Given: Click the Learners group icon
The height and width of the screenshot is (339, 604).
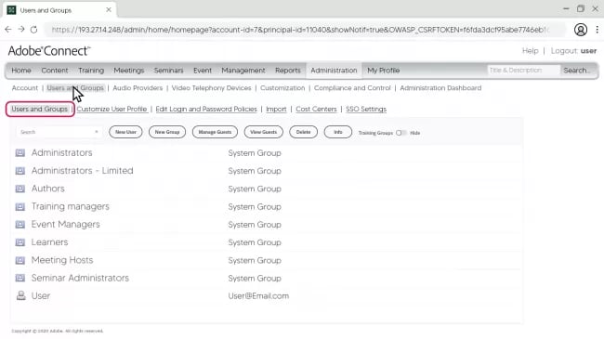Looking at the screenshot, I should coord(20,242).
